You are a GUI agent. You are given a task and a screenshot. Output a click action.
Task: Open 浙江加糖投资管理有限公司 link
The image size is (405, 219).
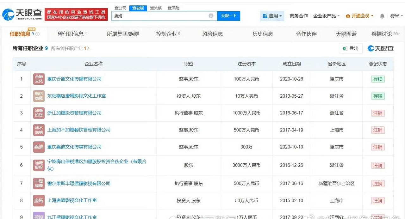click(74, 113)
